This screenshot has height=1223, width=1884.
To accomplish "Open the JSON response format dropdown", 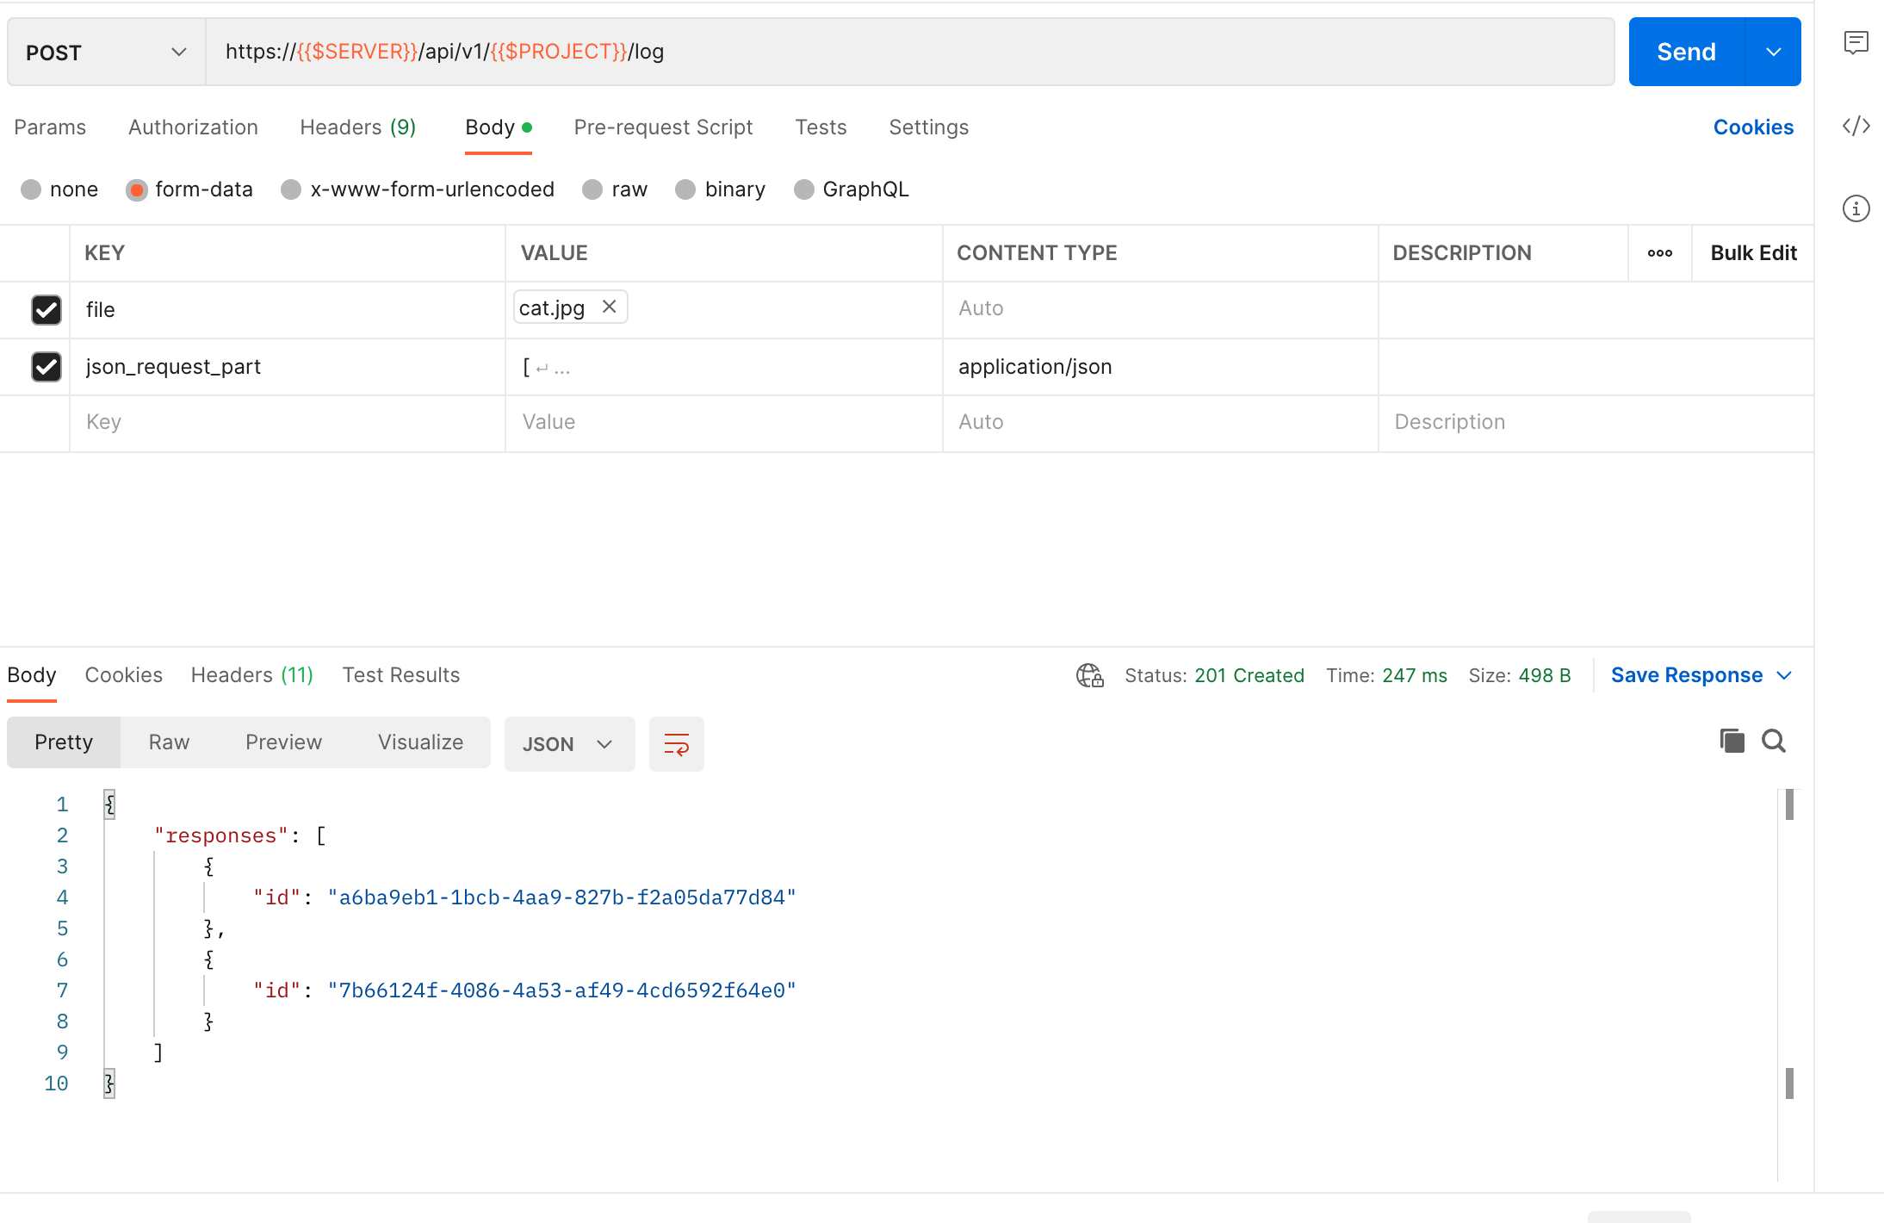I will coord(569,743).
